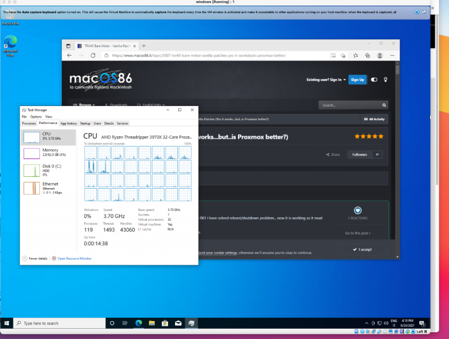Open Task Manager File menu

[x=24, y=117]
